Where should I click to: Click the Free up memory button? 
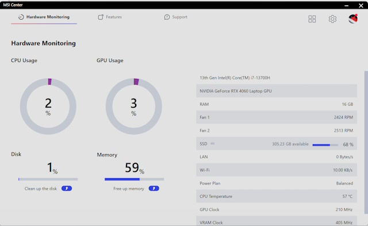tap(154, 188)
